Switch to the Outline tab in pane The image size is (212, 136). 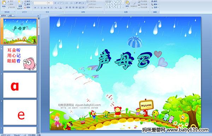tap(10, 16)
